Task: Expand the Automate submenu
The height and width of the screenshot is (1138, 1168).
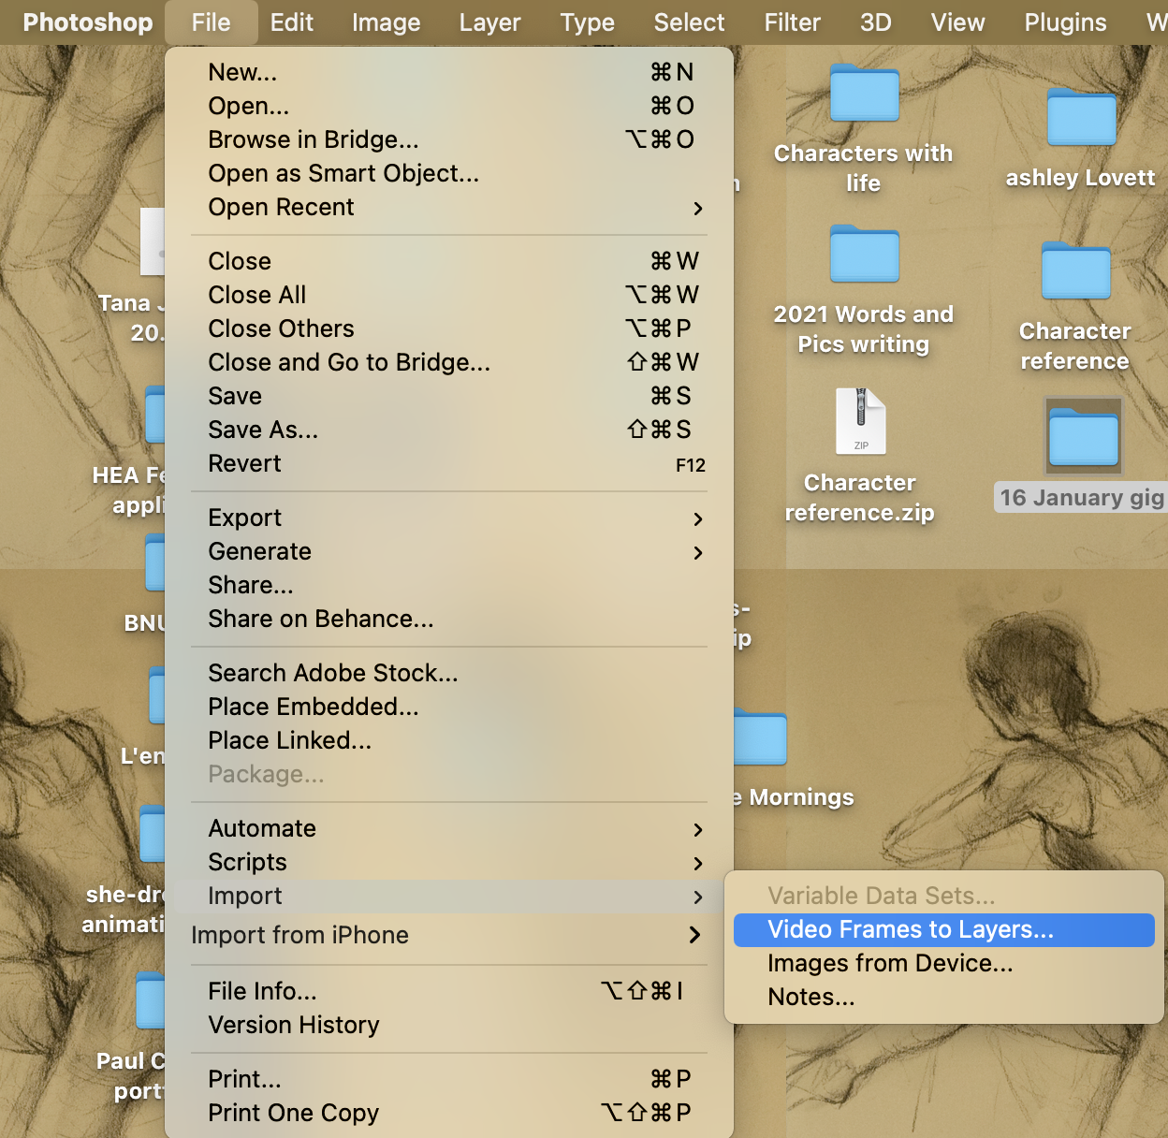Action: 449,828
